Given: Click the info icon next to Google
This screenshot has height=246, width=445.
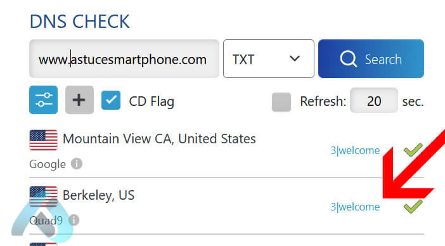Looking at the screenshot, I should click(77, 164).
